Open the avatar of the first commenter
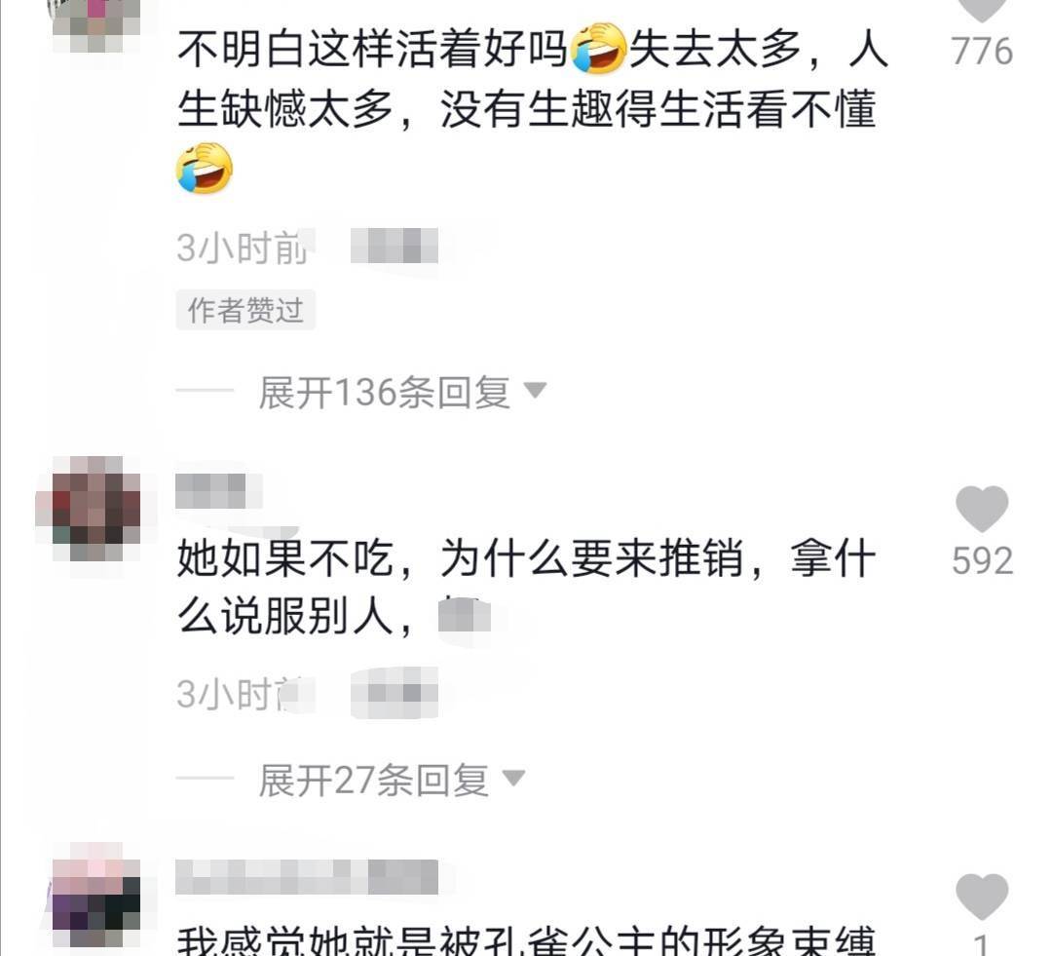 pos(95,22)
